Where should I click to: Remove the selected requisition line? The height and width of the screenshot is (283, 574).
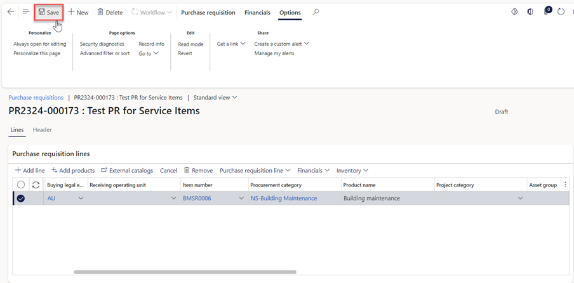click(x=198, y=171)
